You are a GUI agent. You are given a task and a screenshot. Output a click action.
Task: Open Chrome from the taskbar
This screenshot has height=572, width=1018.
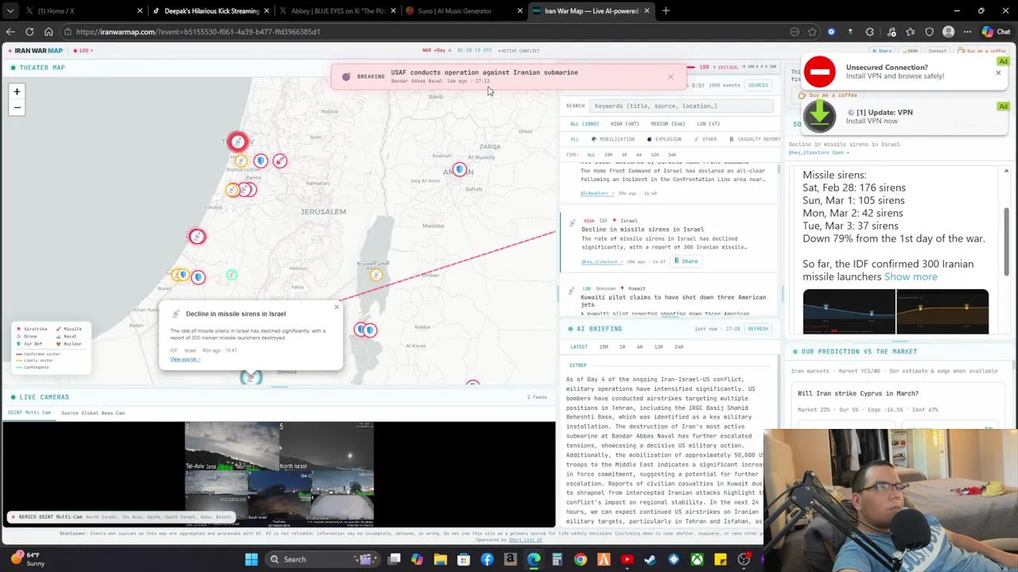(581, 559)
